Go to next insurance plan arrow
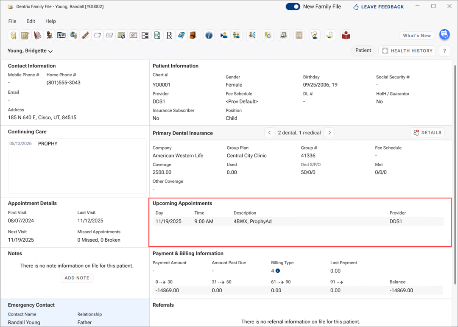Screen dimensions: 458x327 330,133
